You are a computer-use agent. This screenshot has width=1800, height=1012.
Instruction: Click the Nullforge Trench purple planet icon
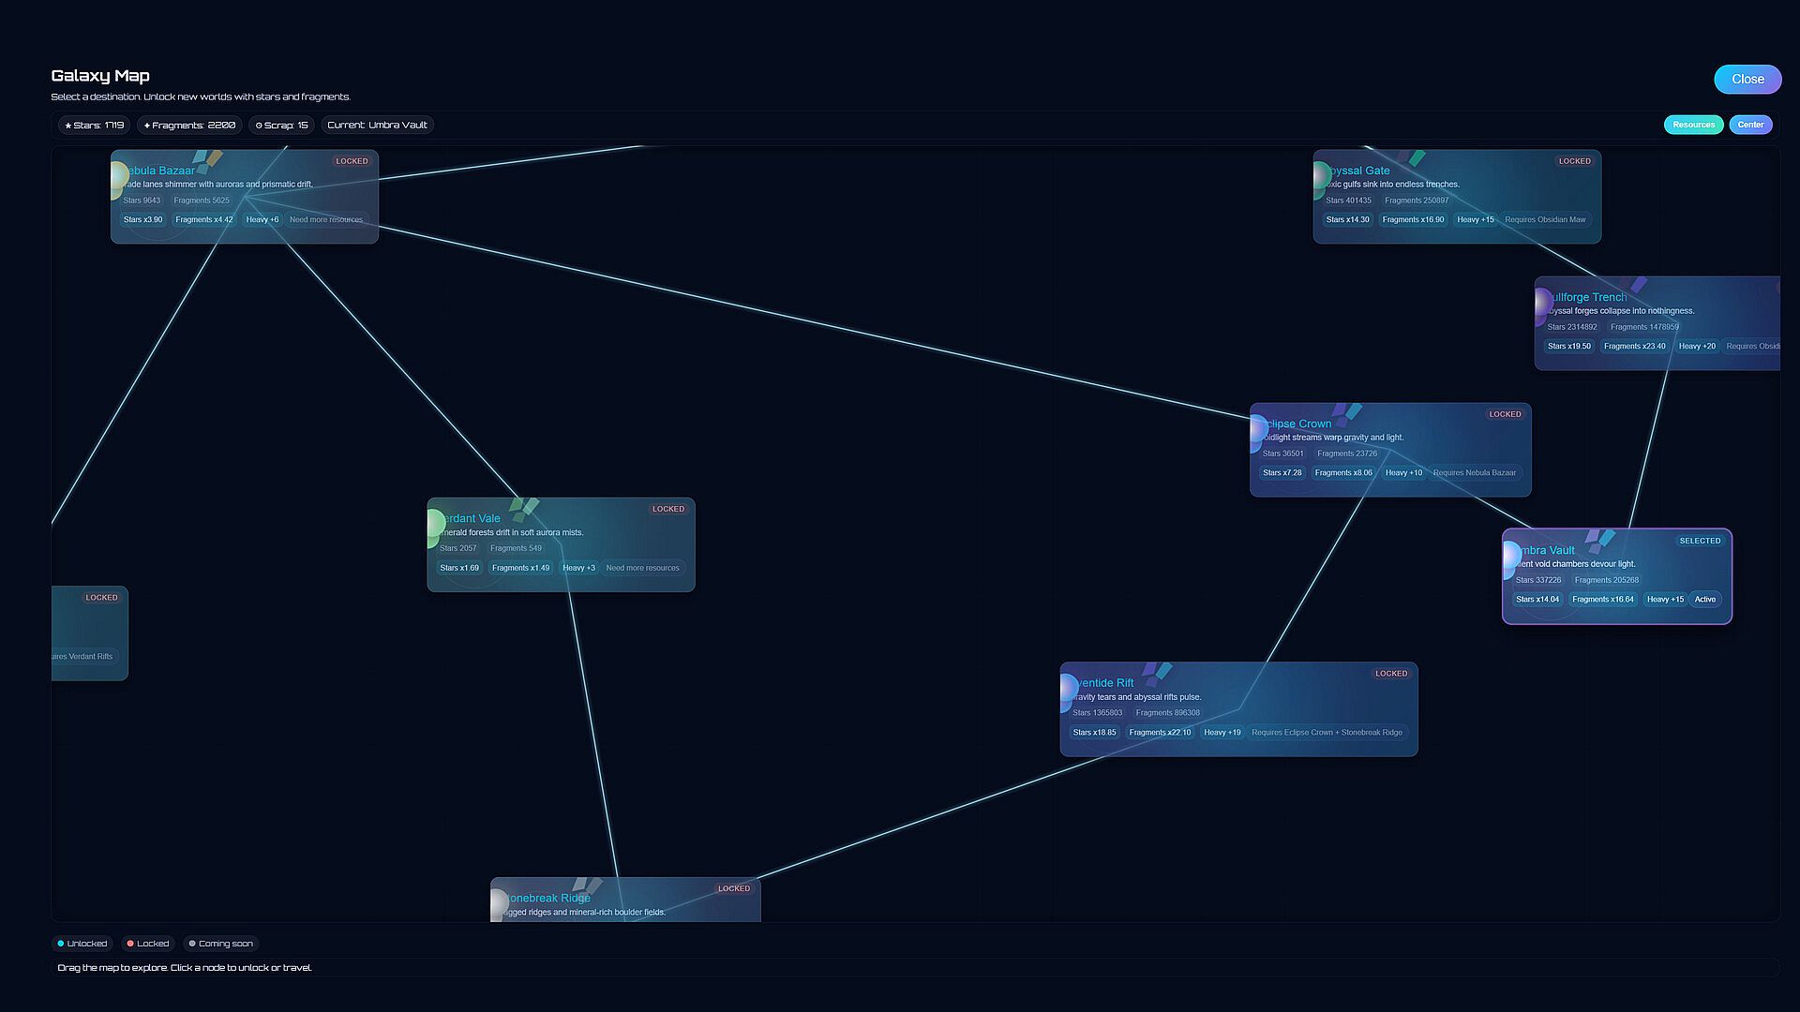click(1542, 304)
